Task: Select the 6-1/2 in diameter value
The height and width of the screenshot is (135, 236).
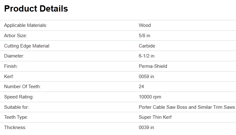Action: click(147, 56)
